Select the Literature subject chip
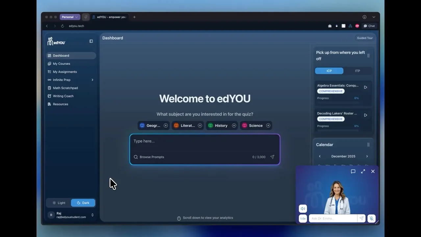Screen dimensions: 421x237 (x=187, y=125)
